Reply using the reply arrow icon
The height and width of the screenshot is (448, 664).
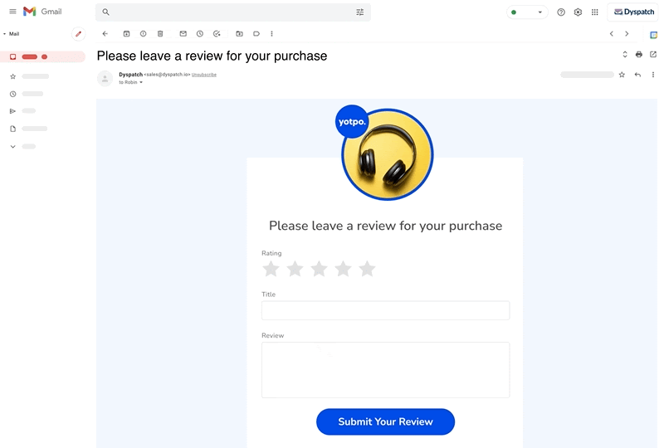(637, 75)
